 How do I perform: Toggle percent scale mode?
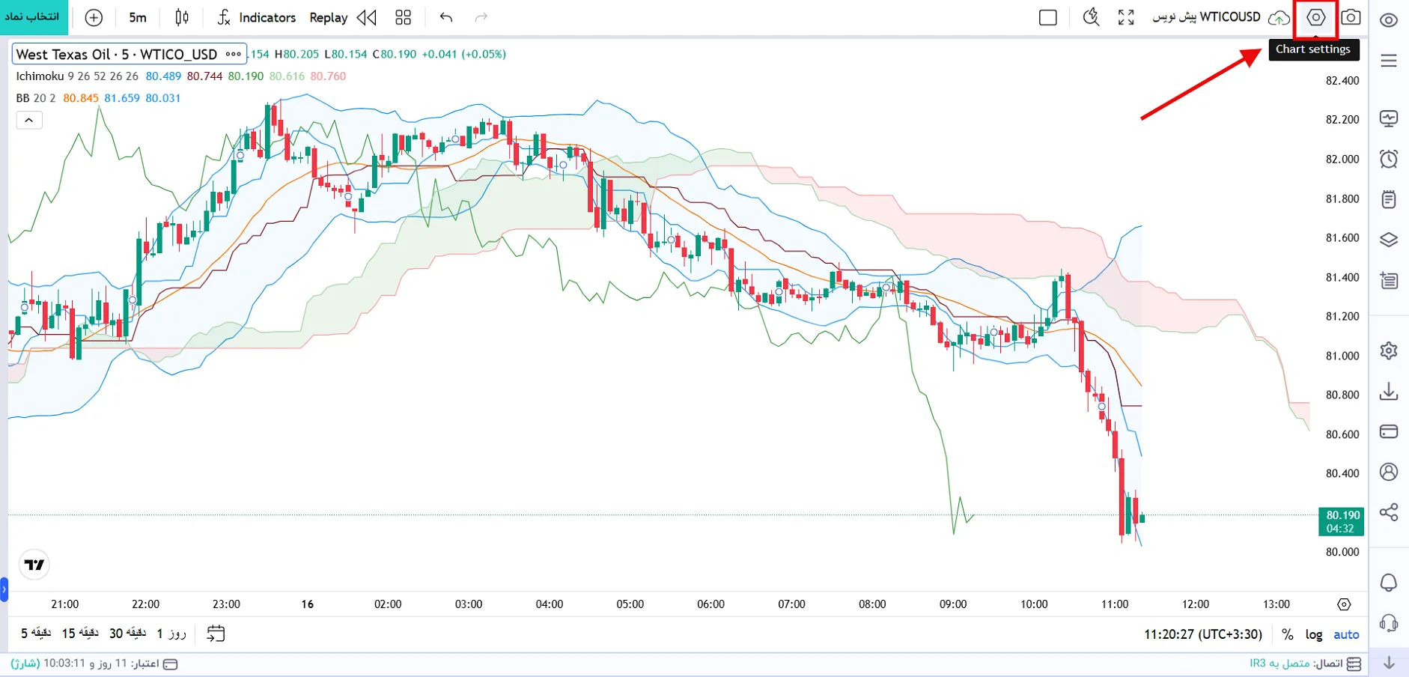point(1287,634)
